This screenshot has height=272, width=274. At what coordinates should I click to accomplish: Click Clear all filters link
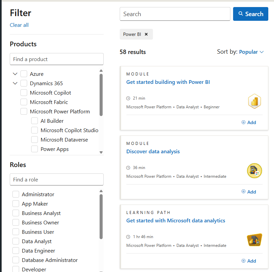(19, 25)
